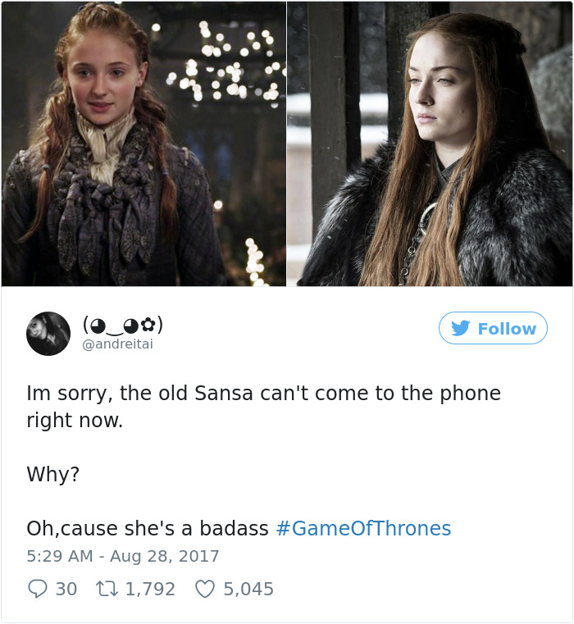The image size is (574, 624).
Task: Click the reply count 30
Action: pos(66,589)
